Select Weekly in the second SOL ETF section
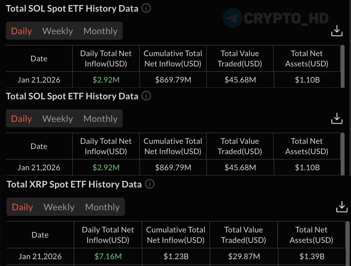Viewport: 351px width, 266px height. pyautogui.click(x=58, y=119)
